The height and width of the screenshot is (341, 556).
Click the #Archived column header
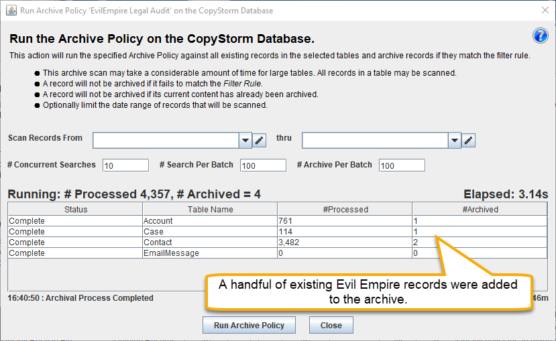(x=480, y=209)
